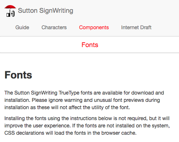Open the Guide menu item

[22, 27]
